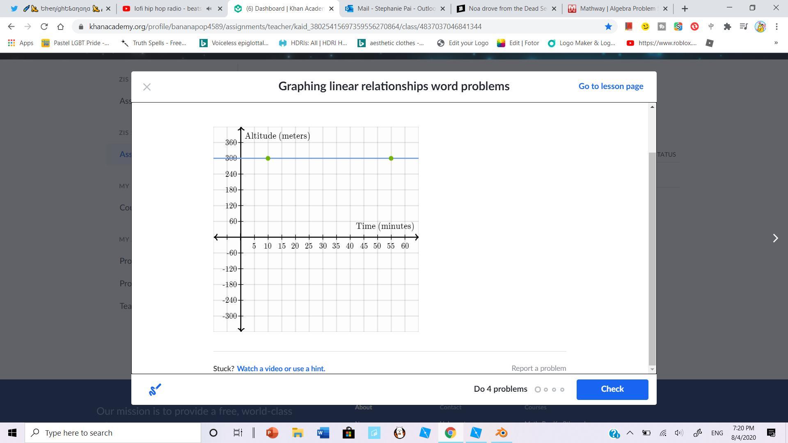The width and height of the screenshot is (788, 443).
Task: Open PowerPoint from the taskbar
Action: coord(272,433)
